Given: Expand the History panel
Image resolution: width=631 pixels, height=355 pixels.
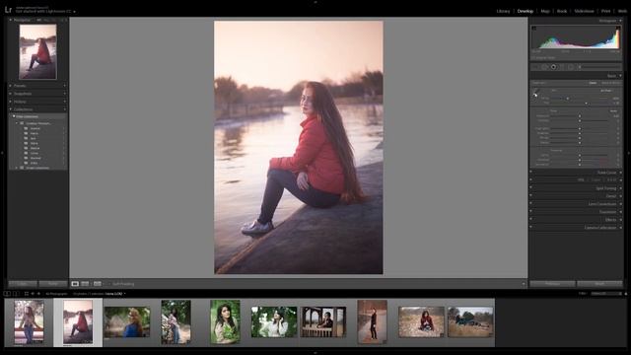Looking at the screenshot, I should click(x=11, y=102).
